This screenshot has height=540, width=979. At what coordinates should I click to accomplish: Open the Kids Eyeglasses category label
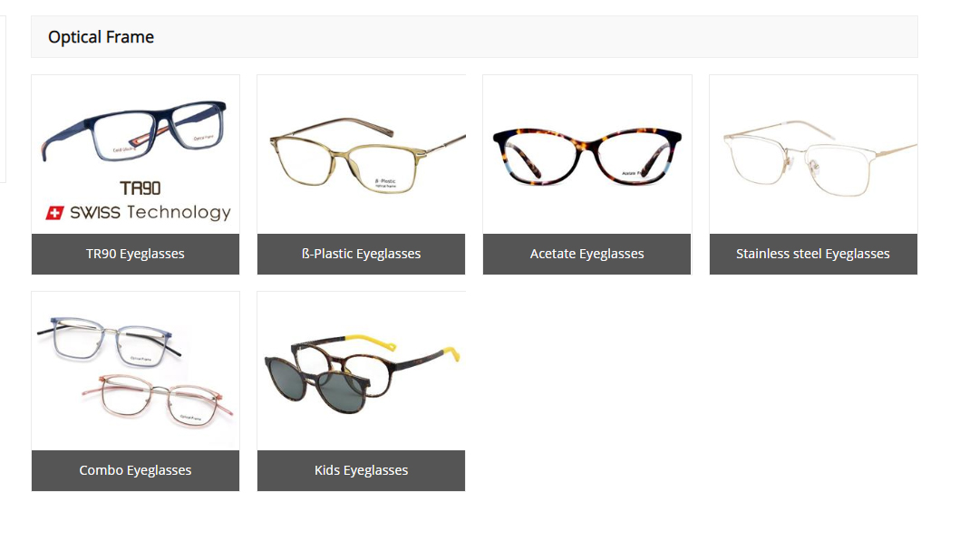(361, 471)
